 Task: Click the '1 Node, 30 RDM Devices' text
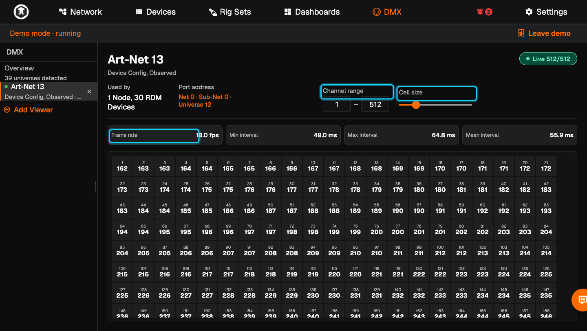pos(135,102)
